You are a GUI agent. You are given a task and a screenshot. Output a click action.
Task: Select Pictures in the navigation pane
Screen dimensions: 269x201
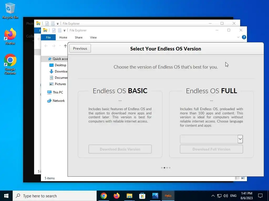[x=58, y=84]
